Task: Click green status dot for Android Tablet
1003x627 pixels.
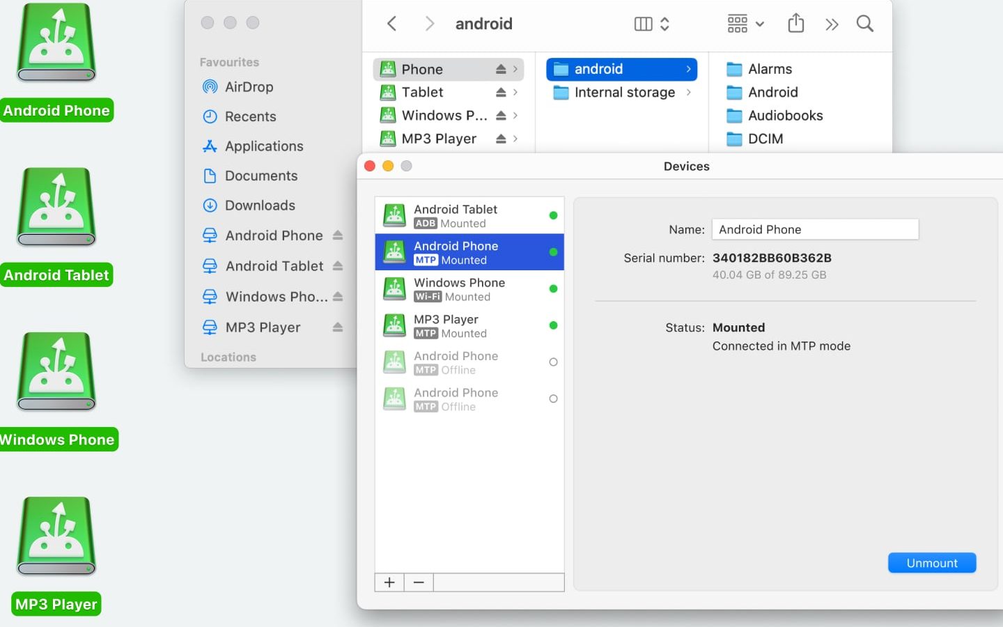Action: (x=553, y=215)
